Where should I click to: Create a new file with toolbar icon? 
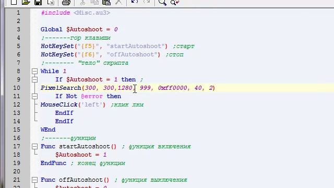click(x=14, y=2)
